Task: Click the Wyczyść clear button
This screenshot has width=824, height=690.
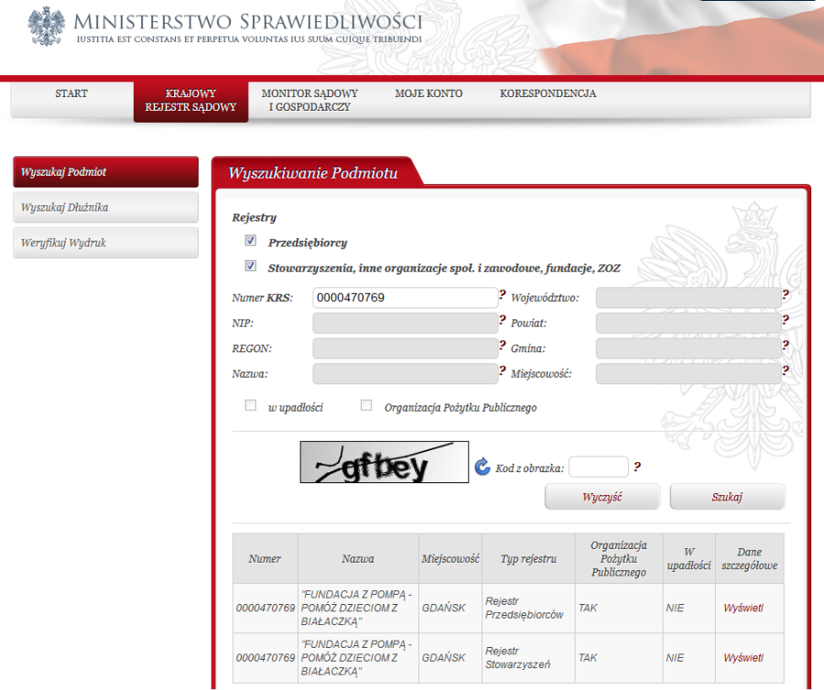Action: [x=602, y=497]
